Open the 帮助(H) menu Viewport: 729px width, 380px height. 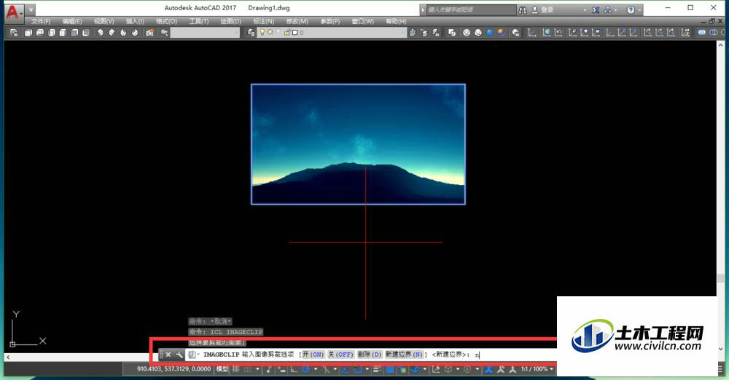396,21
